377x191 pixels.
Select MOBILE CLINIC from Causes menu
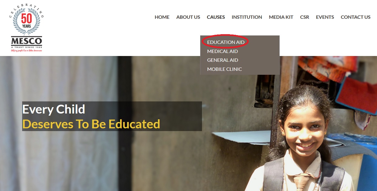point(224,69)
